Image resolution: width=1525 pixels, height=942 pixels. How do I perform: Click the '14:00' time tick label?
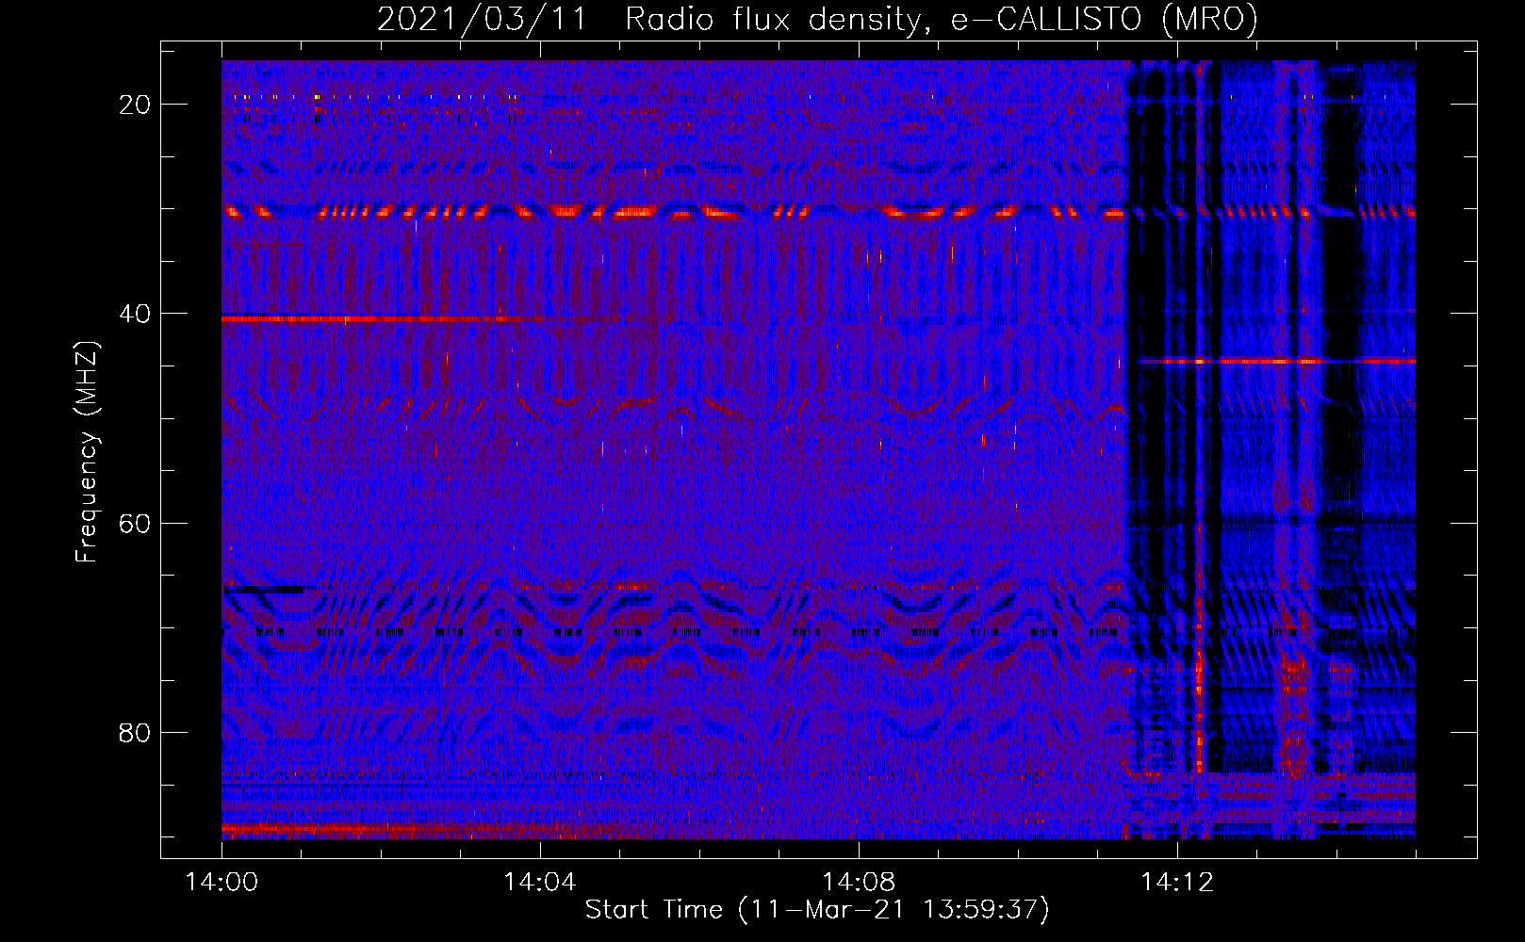coord(221,883)
